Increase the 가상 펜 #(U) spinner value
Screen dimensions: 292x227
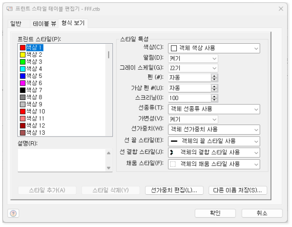[214, 86]
